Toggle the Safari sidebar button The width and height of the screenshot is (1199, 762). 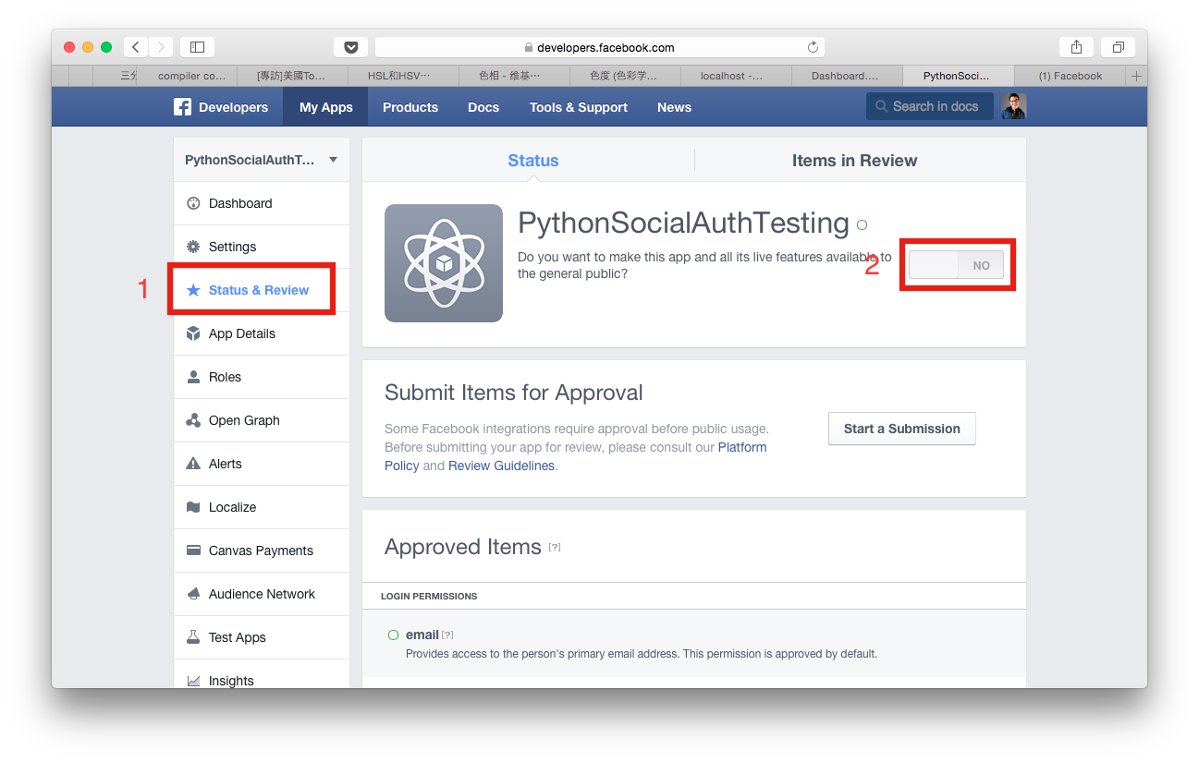coord(197,47)
